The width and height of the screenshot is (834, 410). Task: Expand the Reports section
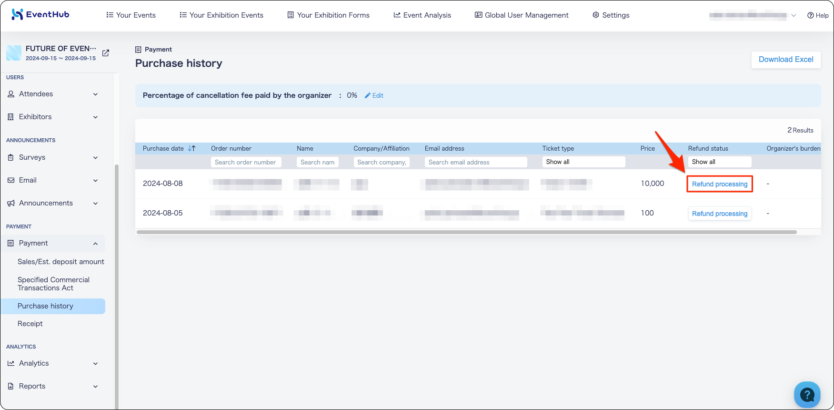tap(95, 387)
